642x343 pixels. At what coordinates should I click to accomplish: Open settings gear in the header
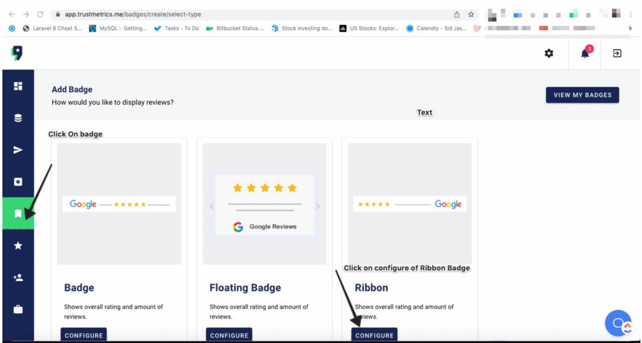click(549, 53)
